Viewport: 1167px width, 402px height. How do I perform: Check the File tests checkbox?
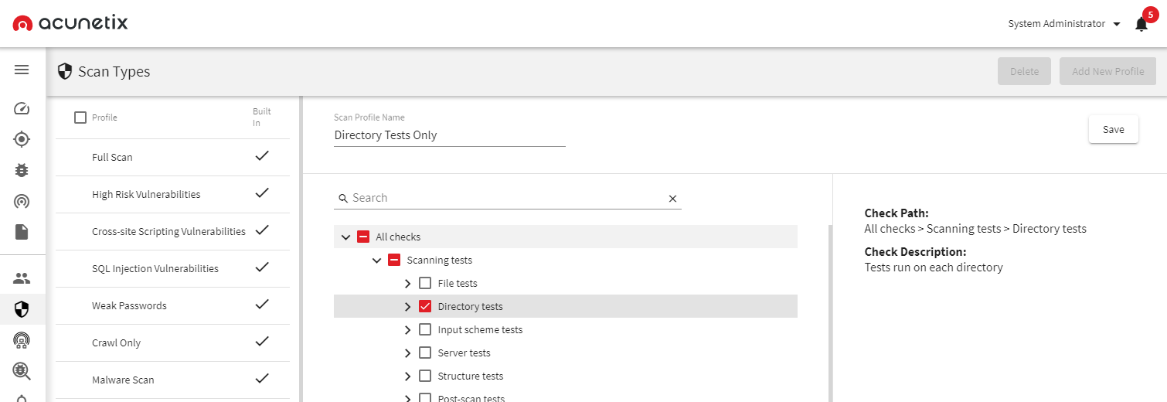pyautogui.click(x=425, y=284)
